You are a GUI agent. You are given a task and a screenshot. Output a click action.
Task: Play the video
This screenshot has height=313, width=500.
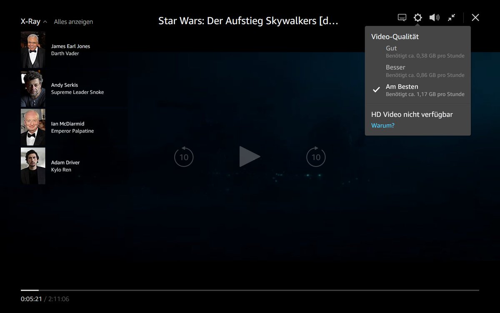[250, 156]
